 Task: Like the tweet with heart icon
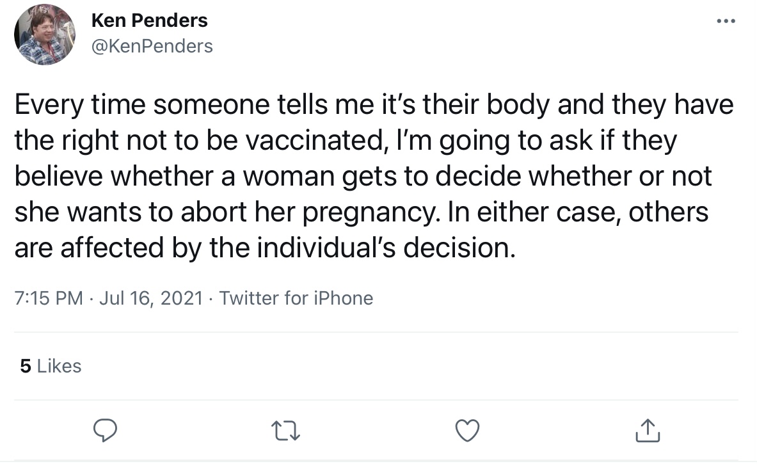[467, 431]
